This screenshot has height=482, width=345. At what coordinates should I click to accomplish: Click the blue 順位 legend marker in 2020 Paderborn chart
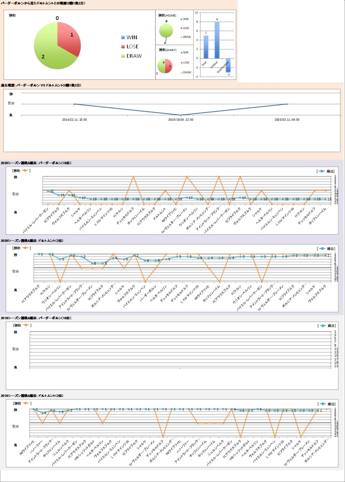point(322,171)
